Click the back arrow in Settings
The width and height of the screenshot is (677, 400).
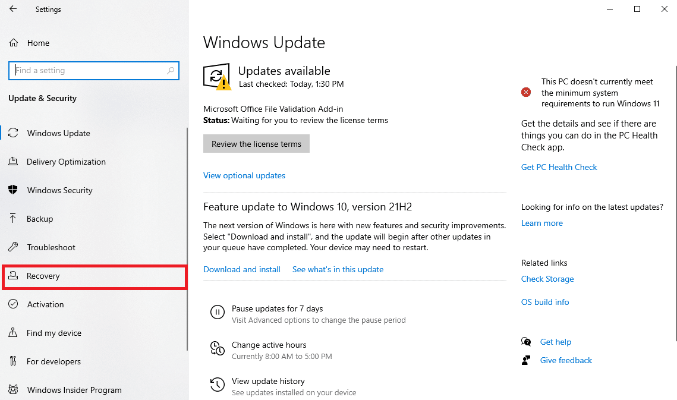13,10
